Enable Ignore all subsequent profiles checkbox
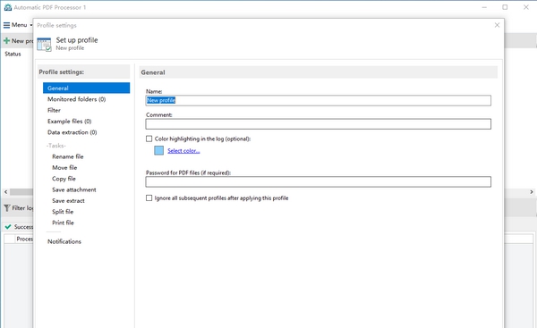The height and width of the screenshot is (328, 537). pyautogui.click(x=149, y=198)
